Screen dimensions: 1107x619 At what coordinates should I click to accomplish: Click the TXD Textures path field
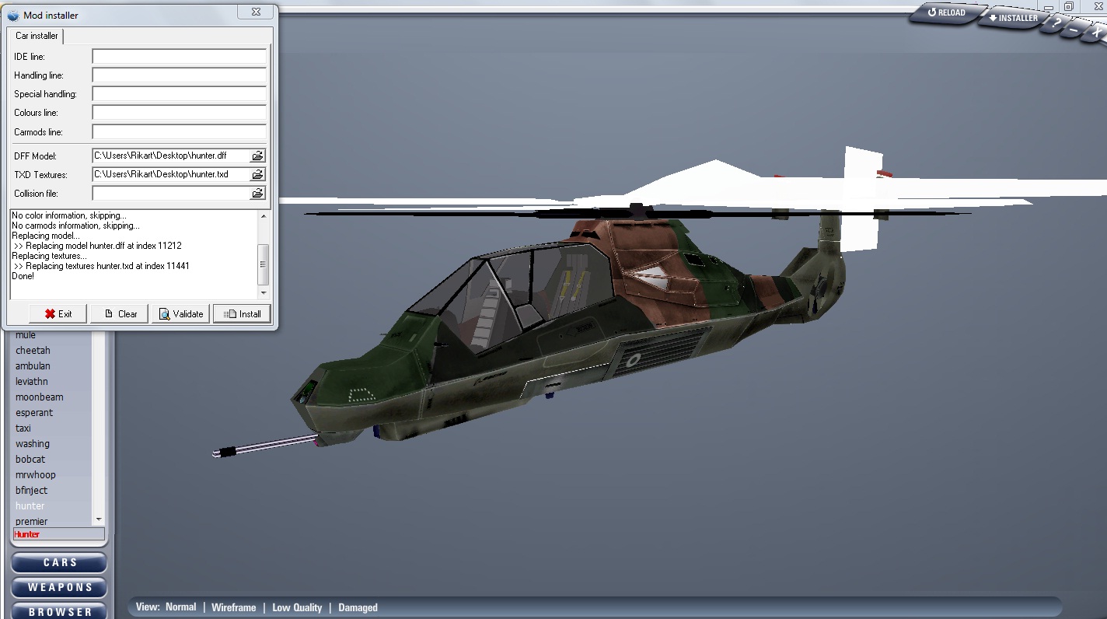pos(171,174)
